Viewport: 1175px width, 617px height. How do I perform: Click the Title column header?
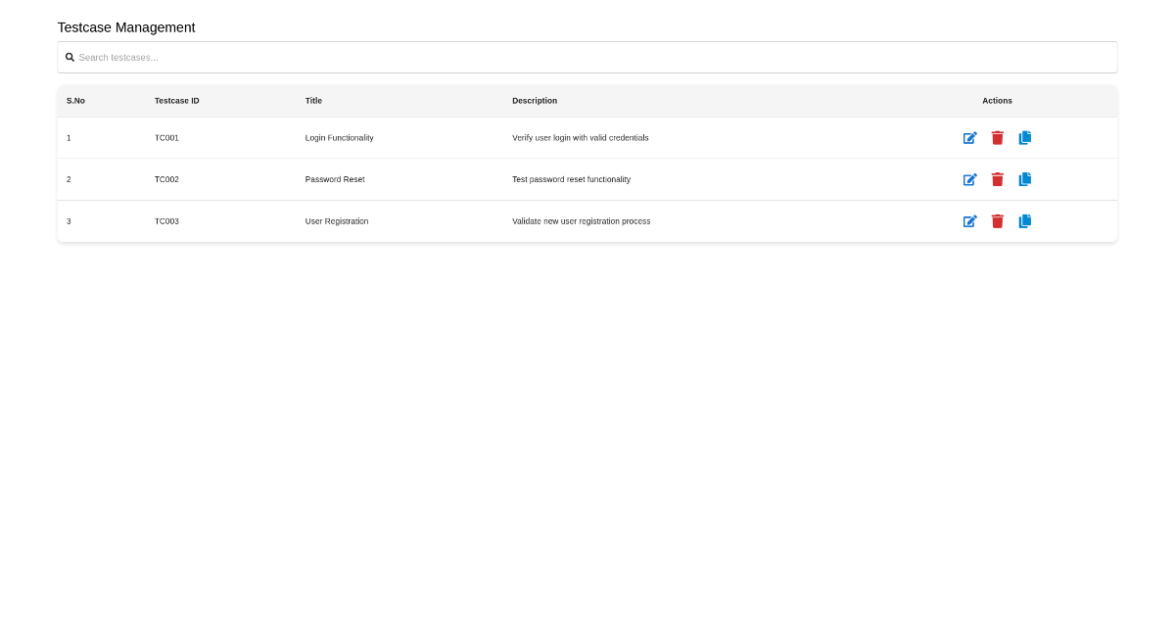click(x=313, y=101)
